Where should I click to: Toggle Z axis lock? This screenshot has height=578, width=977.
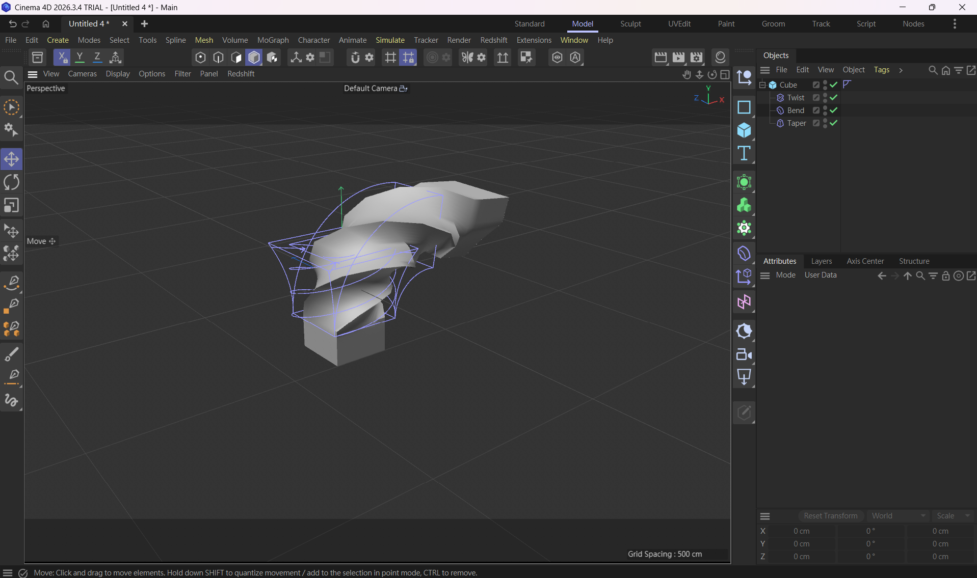point(97,58)
